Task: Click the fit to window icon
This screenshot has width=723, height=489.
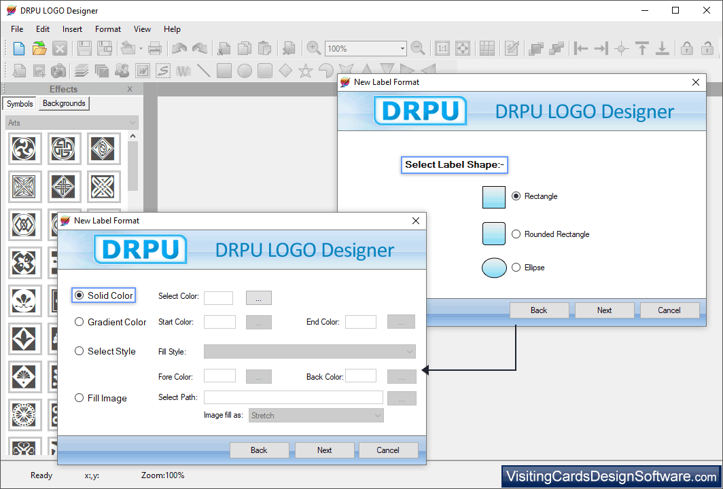Action: (463, 48)
